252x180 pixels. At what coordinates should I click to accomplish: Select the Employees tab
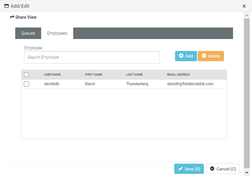coord(57,33)
